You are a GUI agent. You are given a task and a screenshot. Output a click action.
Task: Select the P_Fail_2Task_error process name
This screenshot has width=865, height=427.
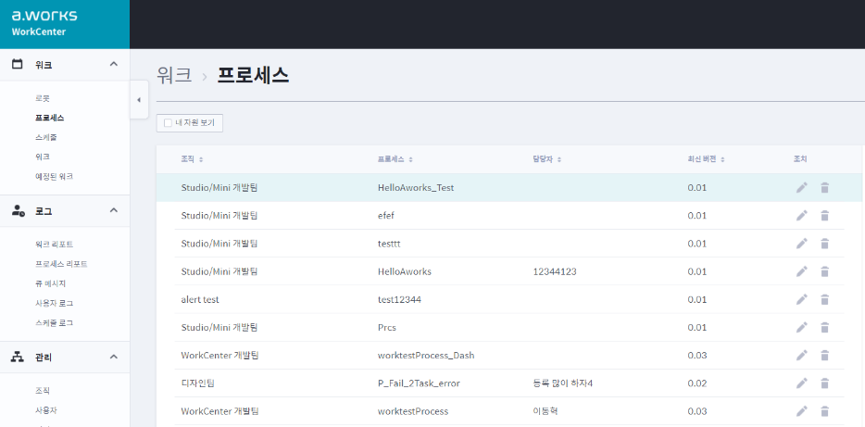(419, 383)
